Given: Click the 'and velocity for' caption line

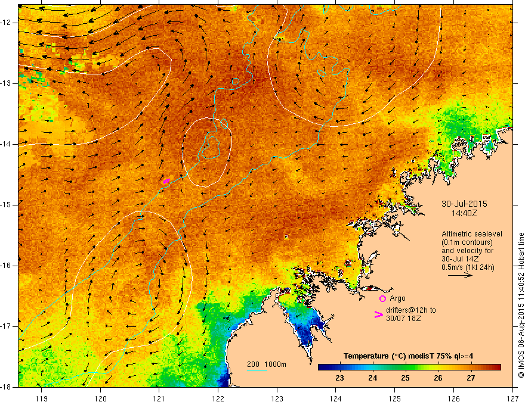Looking at the screenshot, I should (x=467, y=251).
